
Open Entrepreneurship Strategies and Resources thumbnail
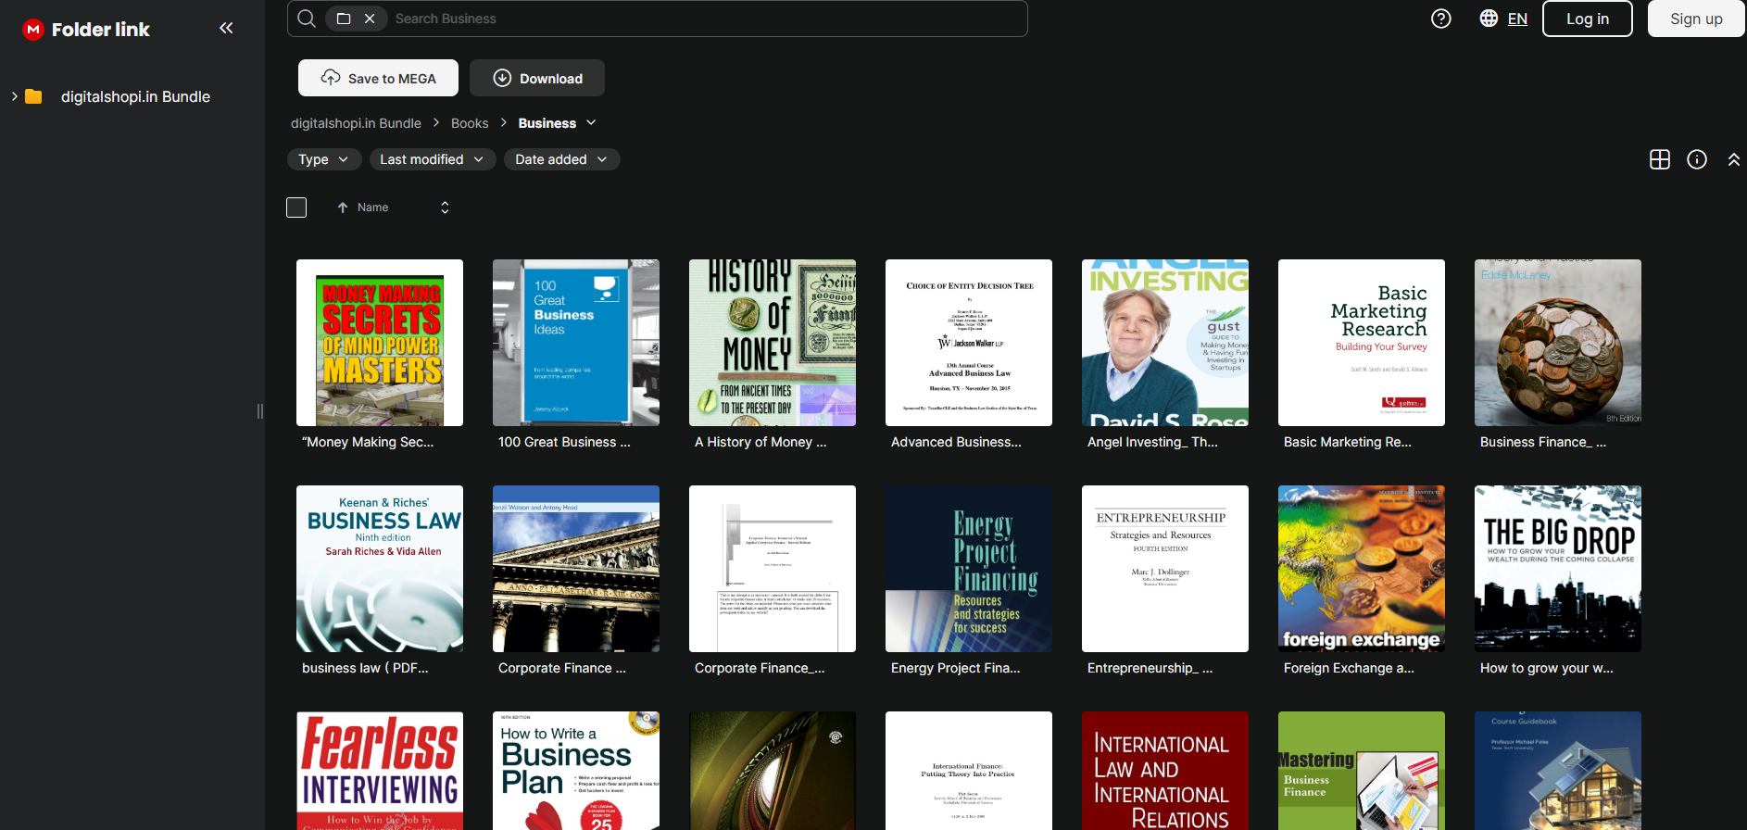coord(1165,569)
